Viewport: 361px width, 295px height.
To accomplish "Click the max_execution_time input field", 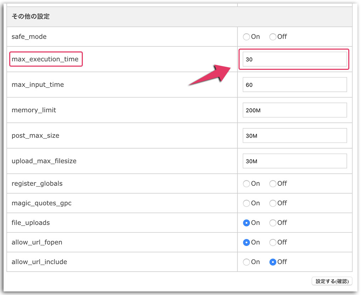I will tap(294, 59).
